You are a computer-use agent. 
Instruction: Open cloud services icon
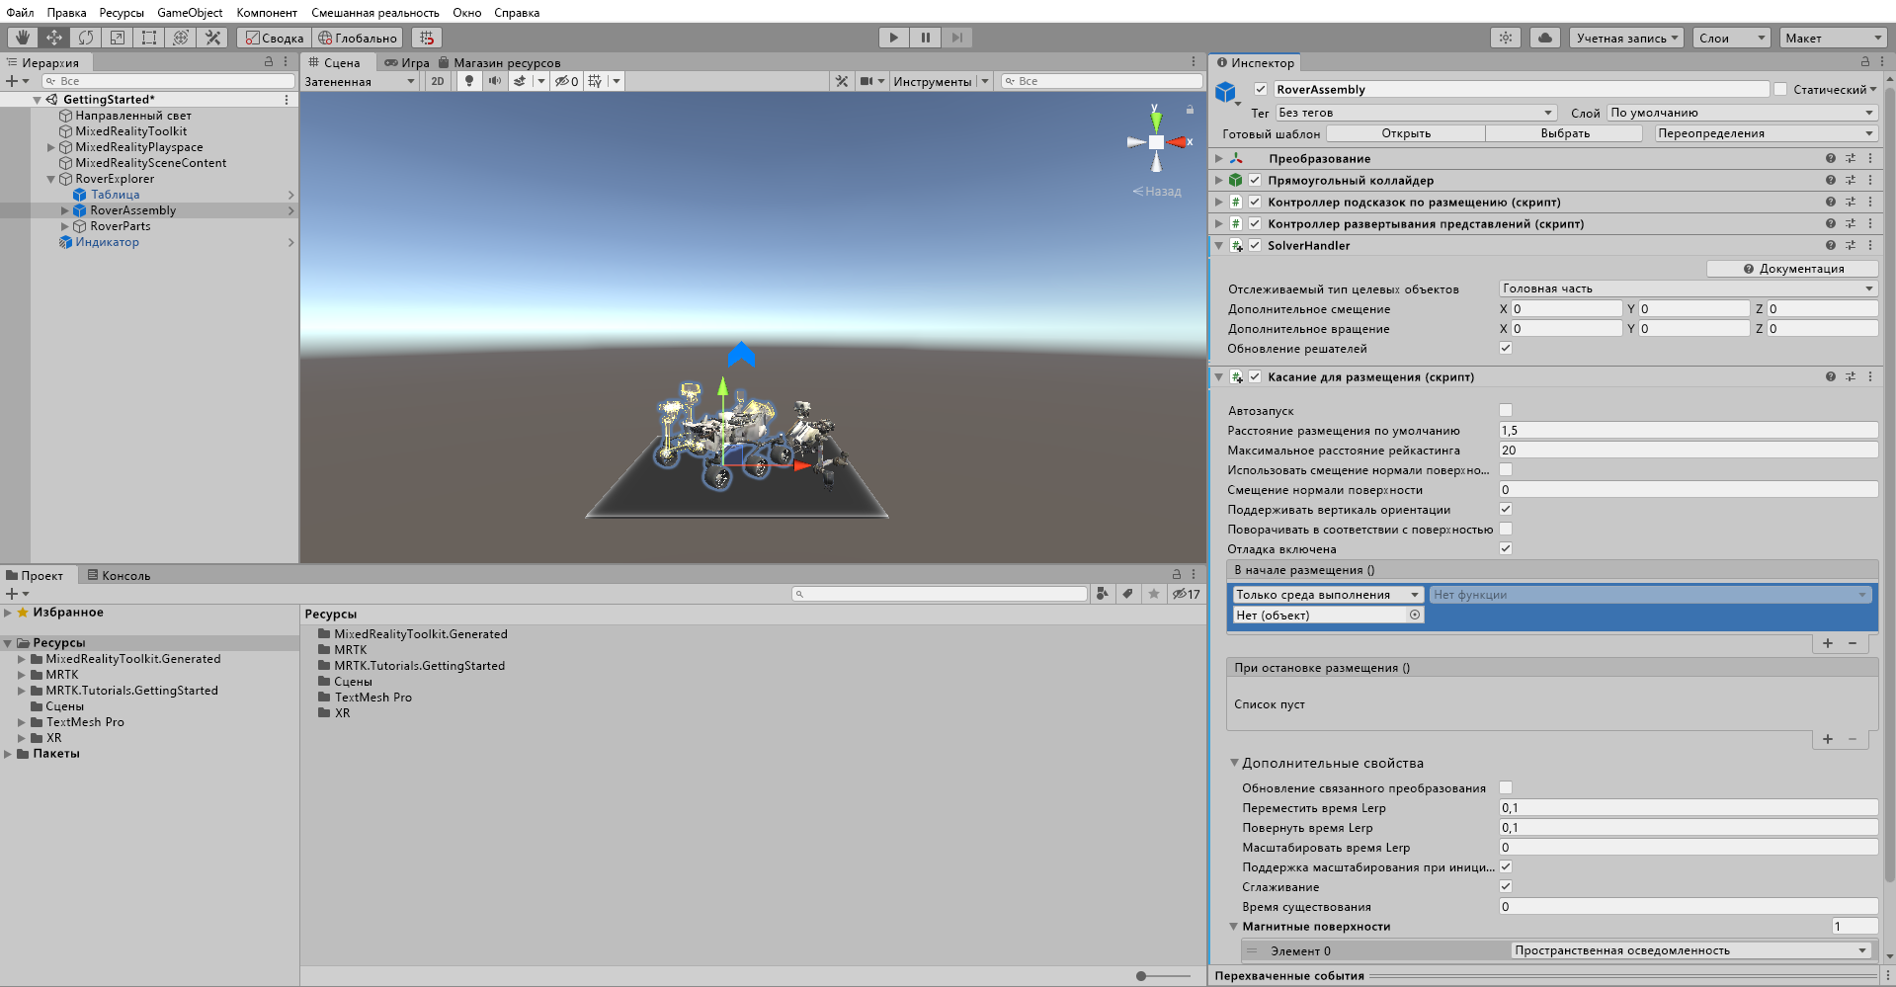[x=1545, y=38]
